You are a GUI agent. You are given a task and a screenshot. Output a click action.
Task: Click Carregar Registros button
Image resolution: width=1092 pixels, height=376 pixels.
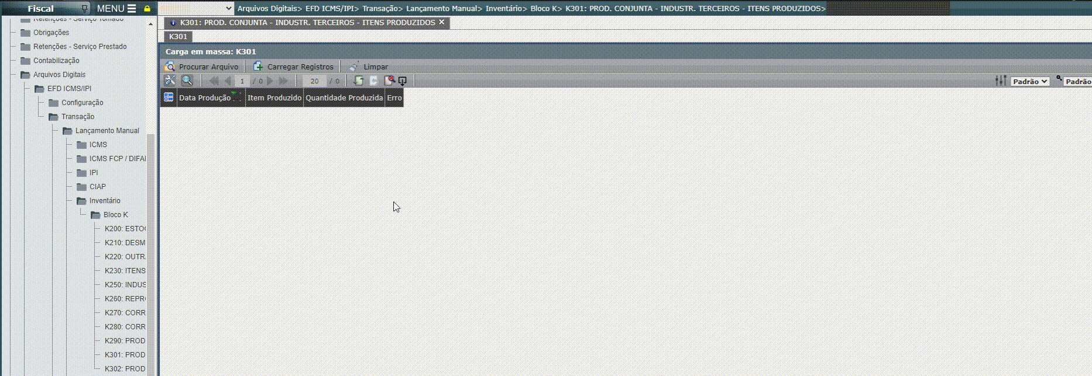(293, 67)
